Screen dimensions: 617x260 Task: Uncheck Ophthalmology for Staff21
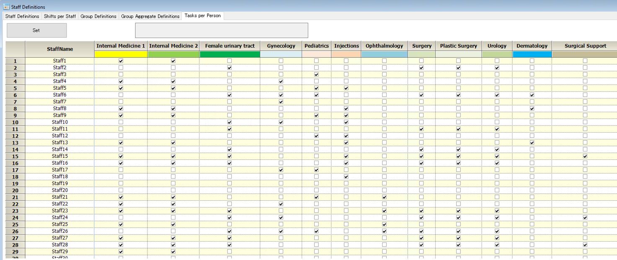[x=384, y=197]
